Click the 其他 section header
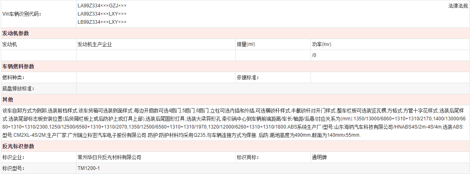 [8, 99]
